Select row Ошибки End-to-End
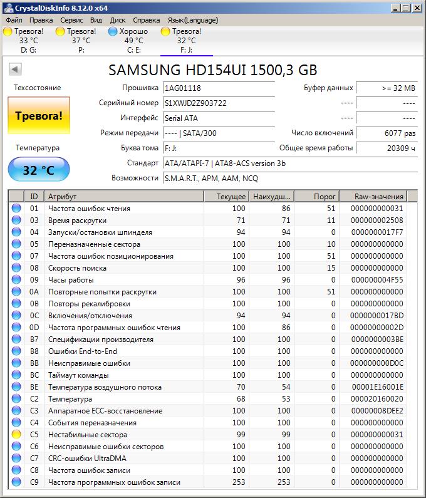This screenshot has width=426, height=498. 208,351
